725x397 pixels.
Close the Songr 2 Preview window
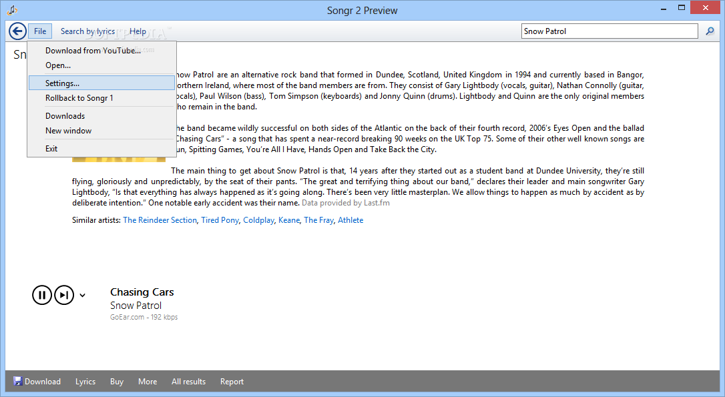coord(706,8)
